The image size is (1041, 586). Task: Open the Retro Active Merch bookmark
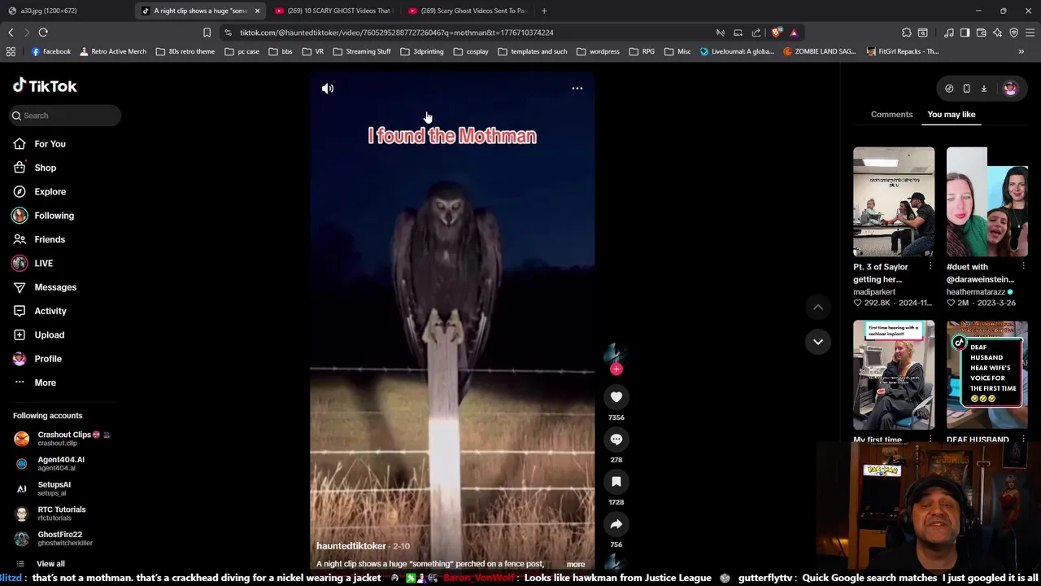click(x=111, y=51)
